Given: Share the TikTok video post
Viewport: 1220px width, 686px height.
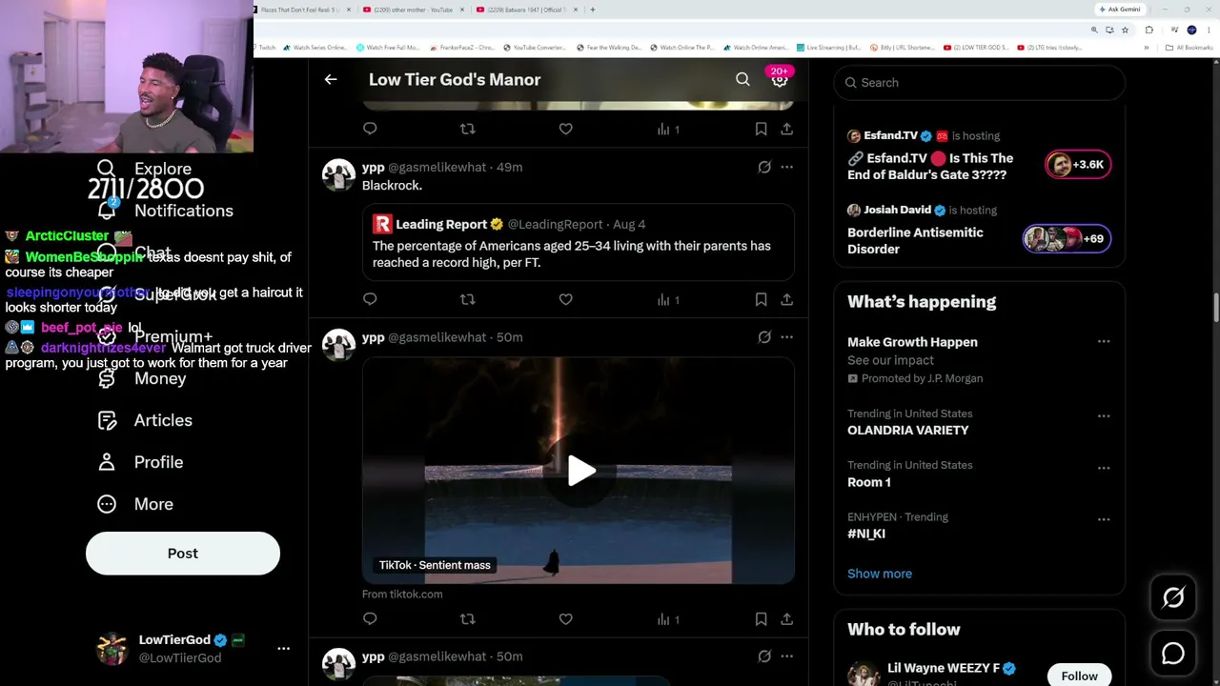Looking at the screenshot, I should [x=786, y=619].
